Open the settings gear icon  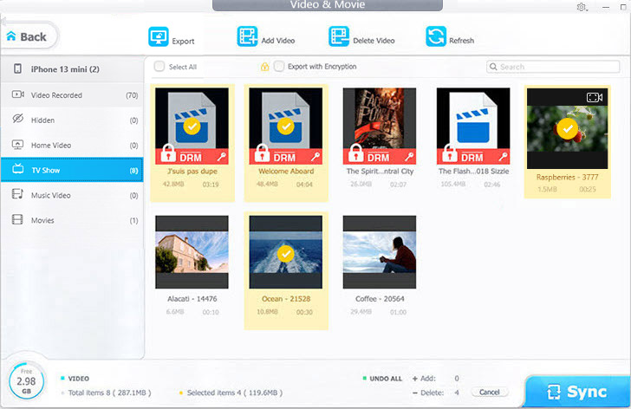pos(580,7)
